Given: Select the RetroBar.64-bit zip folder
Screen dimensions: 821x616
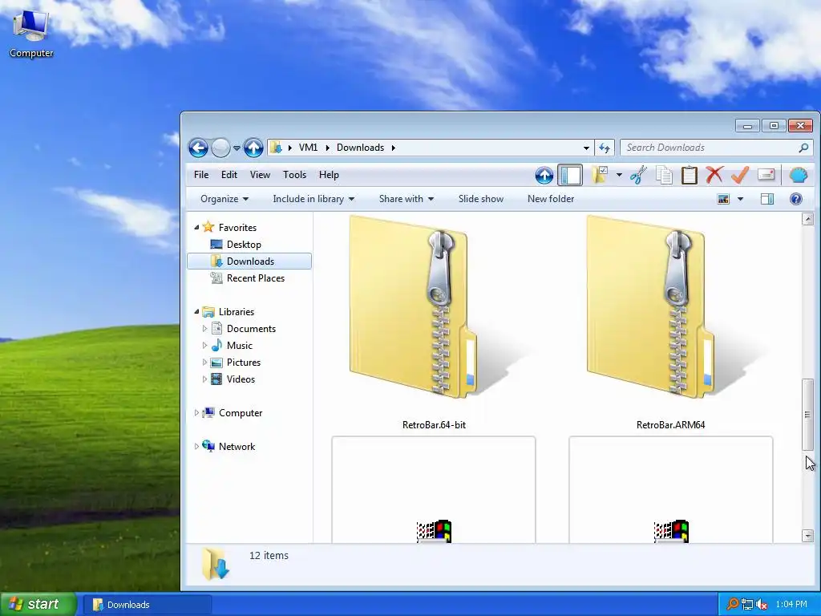Looking at the screenshot, I should tap(434, 322).
